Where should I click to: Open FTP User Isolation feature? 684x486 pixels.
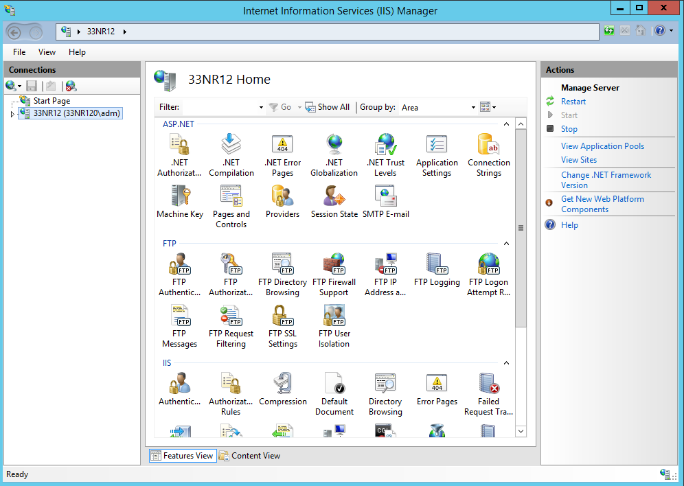[334, 326]
